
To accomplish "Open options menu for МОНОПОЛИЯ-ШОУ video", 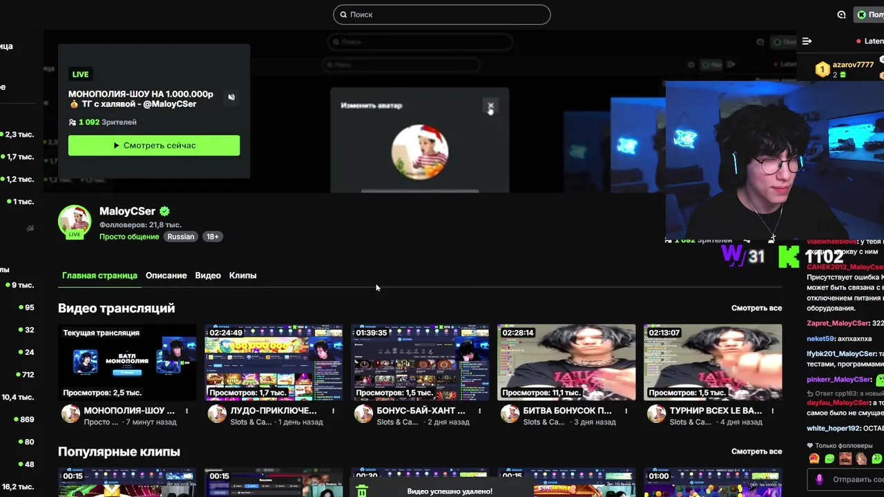I will tap(186, 411).
